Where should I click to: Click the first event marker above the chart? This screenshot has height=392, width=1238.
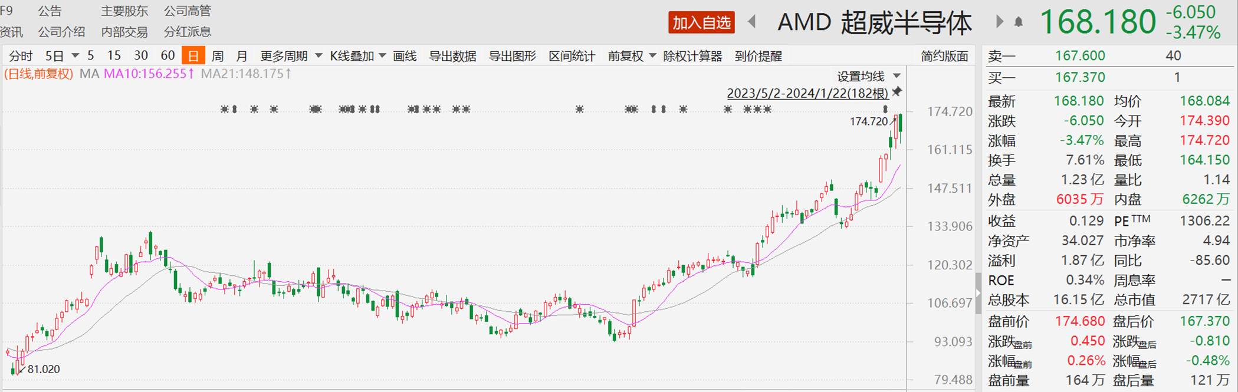click(x=224, y=109)
